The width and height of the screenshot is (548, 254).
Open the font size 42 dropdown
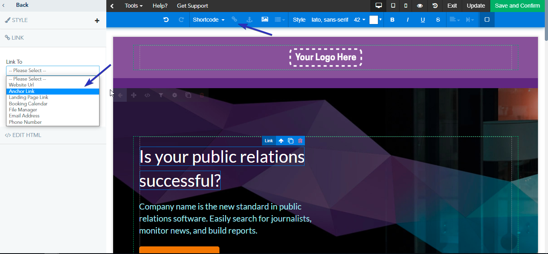[x=359, y=20]
